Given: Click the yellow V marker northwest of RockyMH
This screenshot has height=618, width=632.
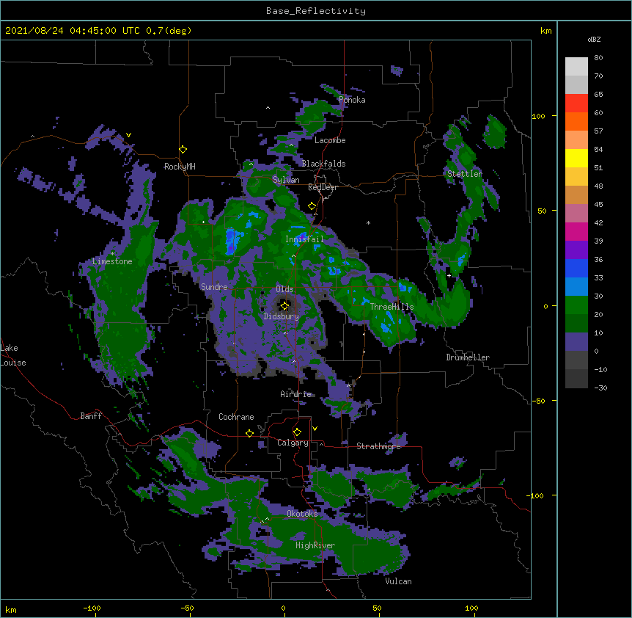Looking at the screenshot, I should click(128, 135).
